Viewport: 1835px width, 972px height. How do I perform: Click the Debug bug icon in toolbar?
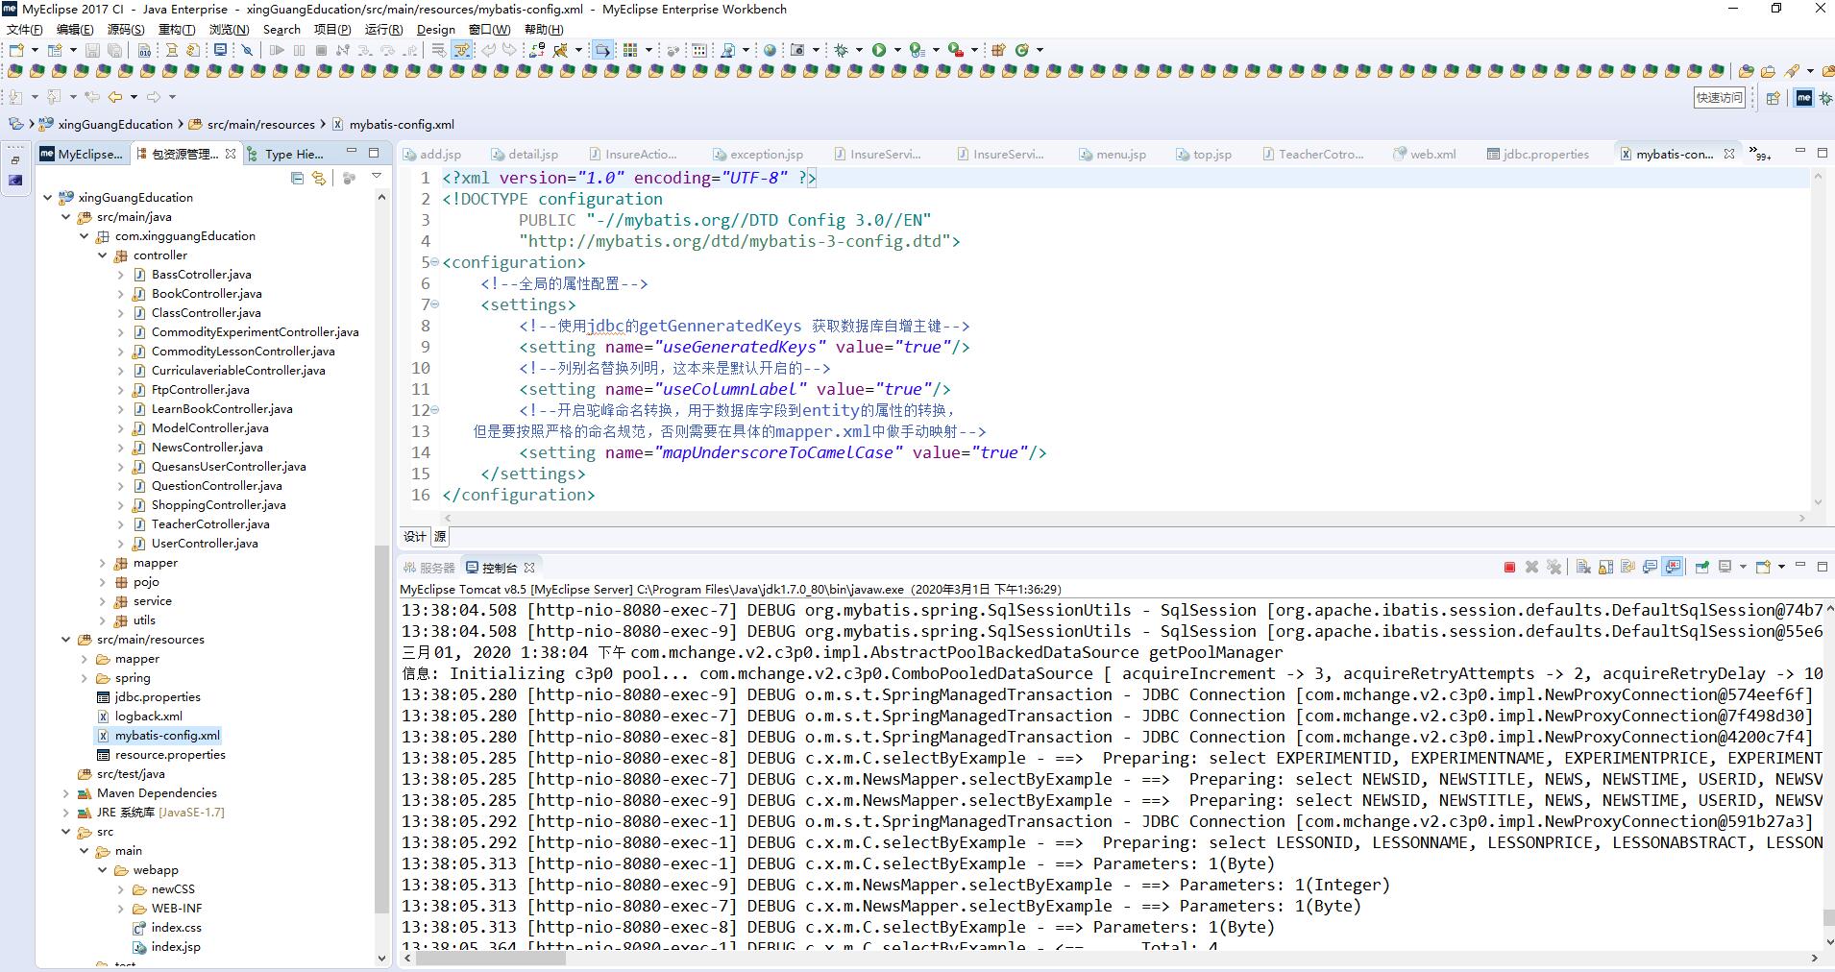[x=842, y=50]
